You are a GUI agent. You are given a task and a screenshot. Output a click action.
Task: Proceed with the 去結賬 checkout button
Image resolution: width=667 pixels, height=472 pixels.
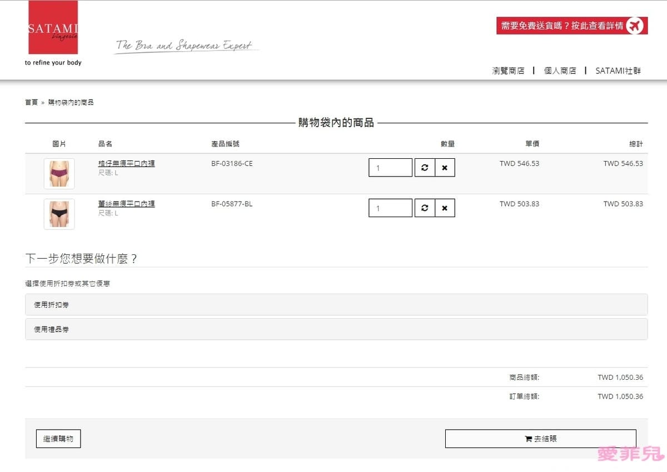pos(540,439)
